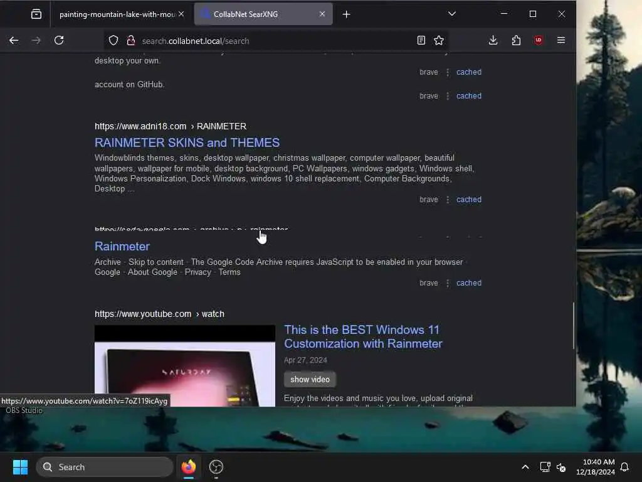Open the Rainmeter Google Code result
The image size is (642, 482).
coord(122,246)
